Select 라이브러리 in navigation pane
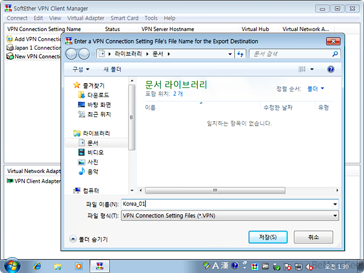The width and height of the screenshot is (364, 273). [x=92, y=133]
